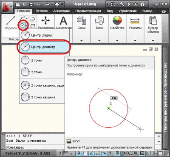Expand the Буфер обмена panel arrow
Image resolution: width=170 pixels, height=157 pixels.
pos(153,41)
